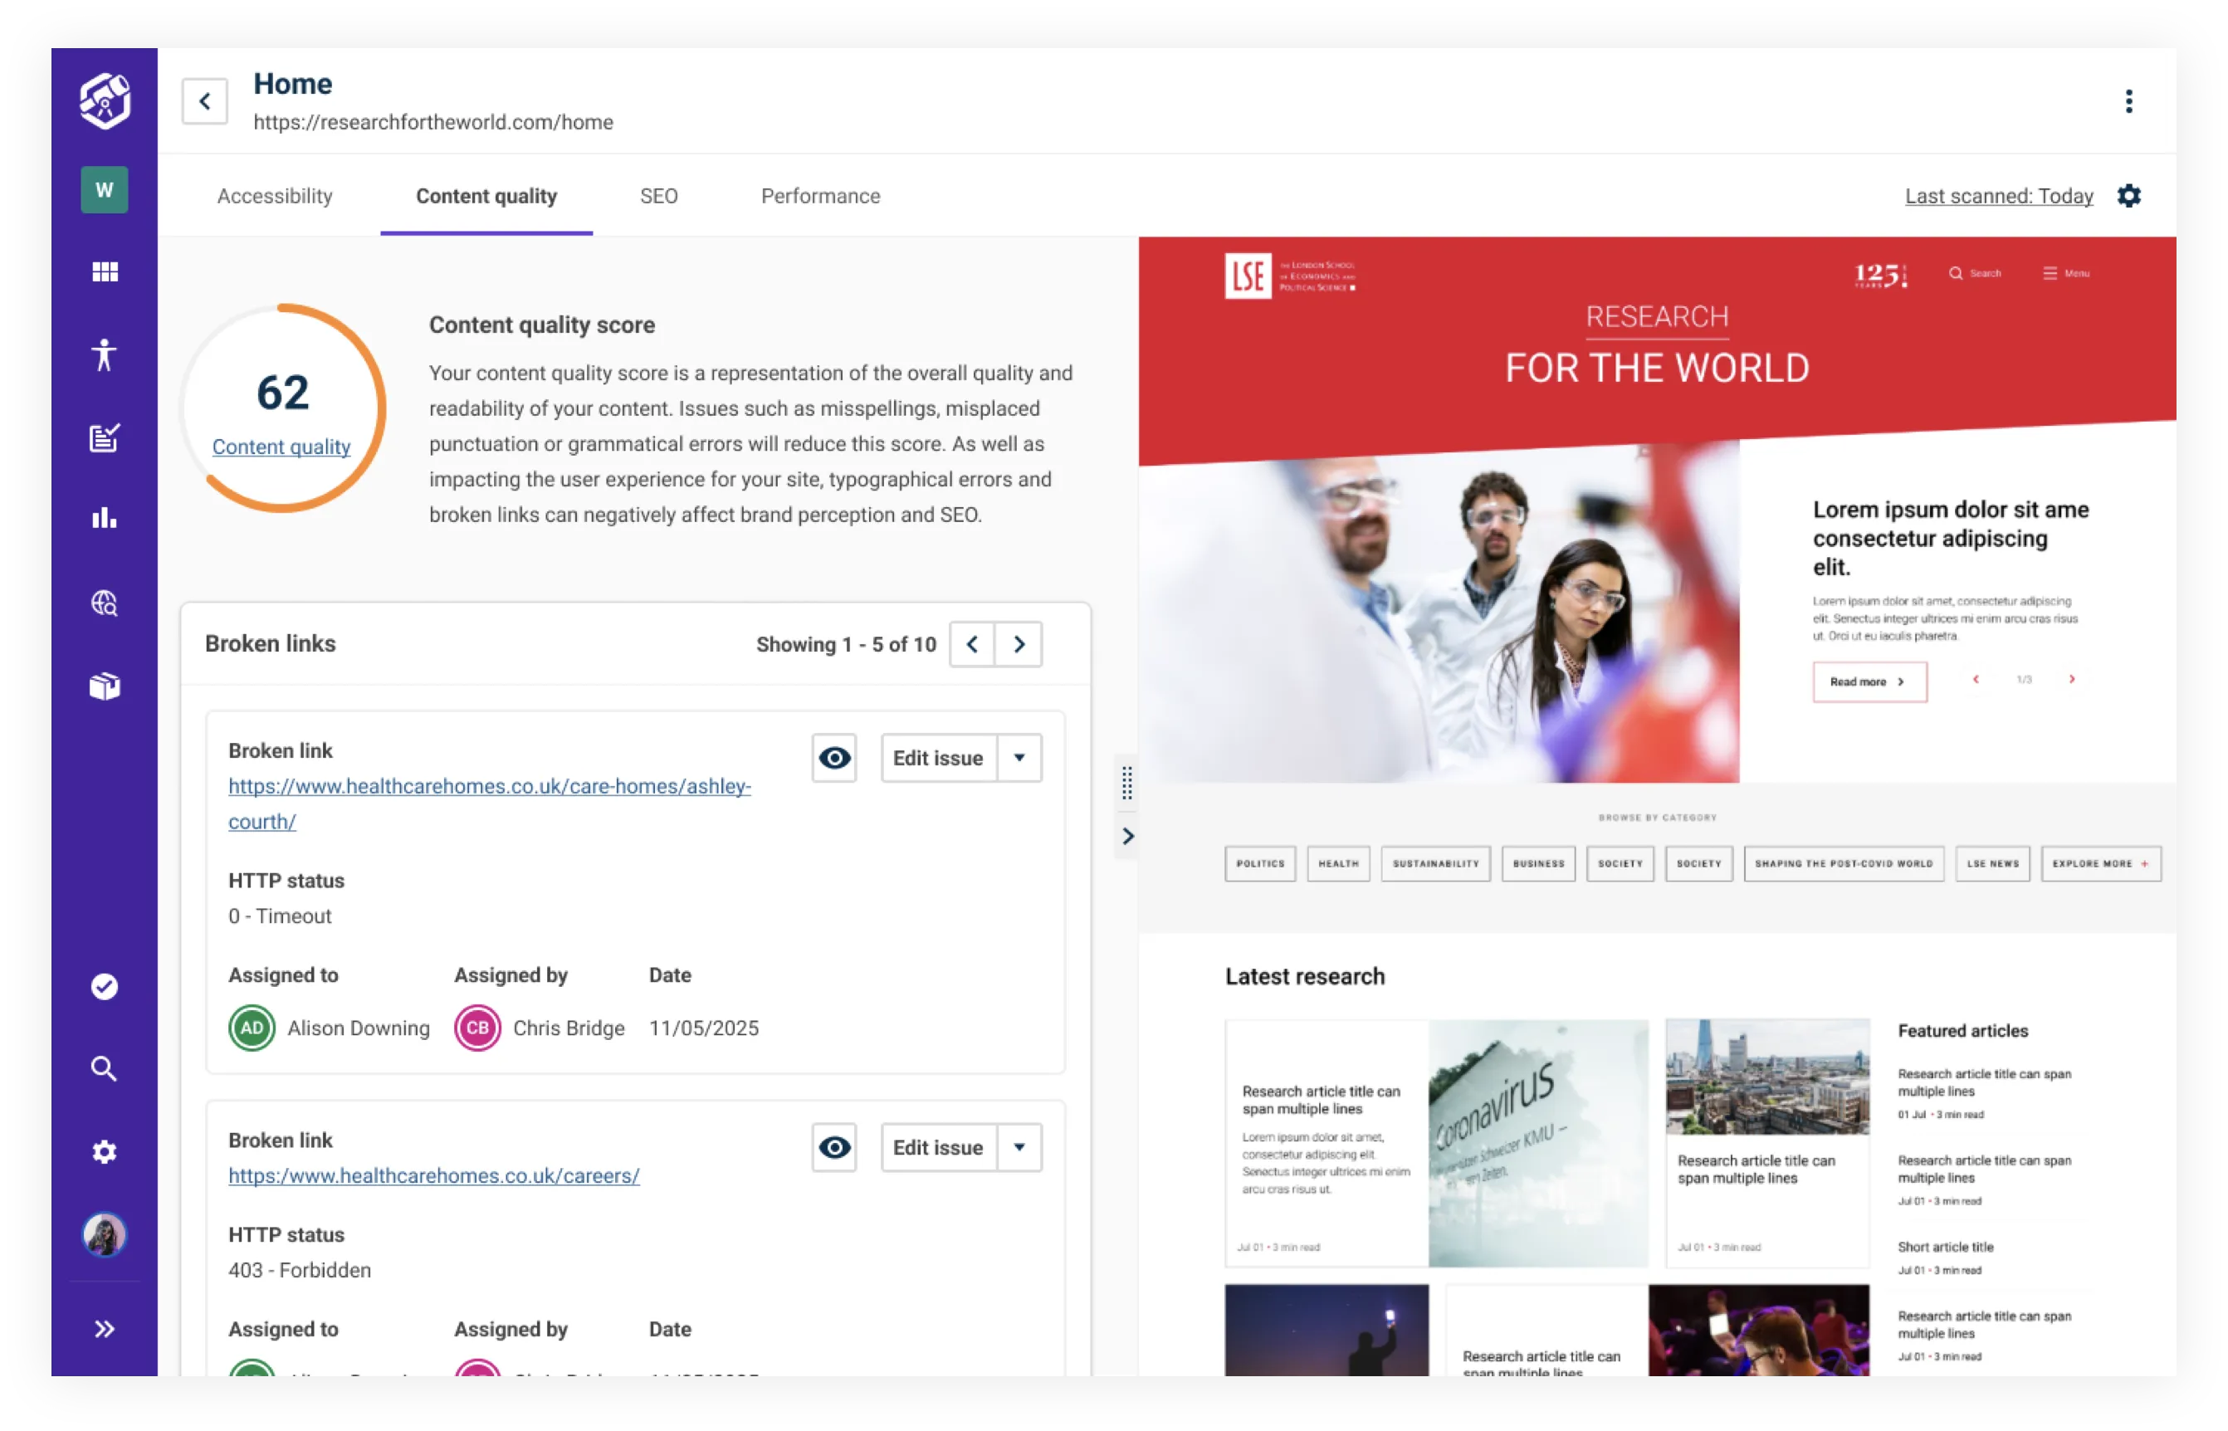The image size is (2228, 1431).
Task: Open Edit issue dropdown arrow for careers link
Action: tap(1019, 1148)
